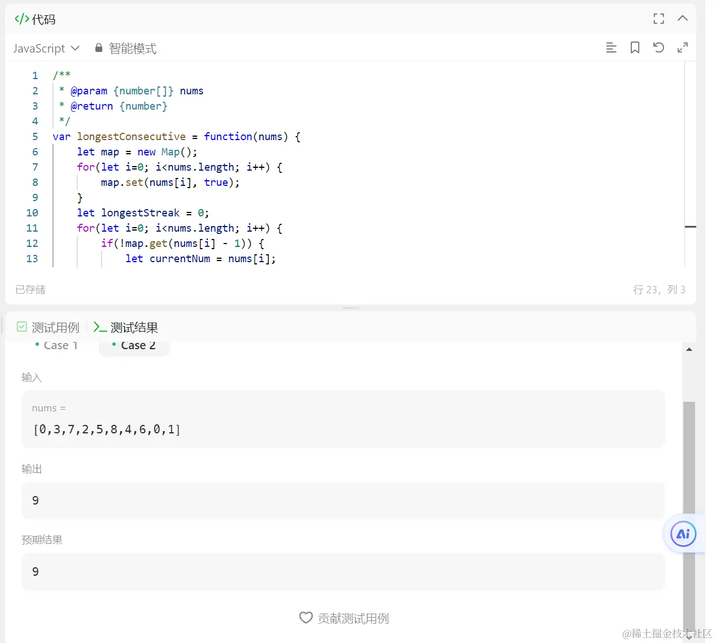Click the nums input value box

click(343, 419)
